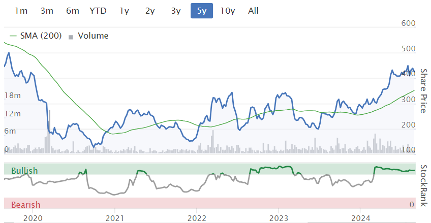Show All available price history
This screenshot has width=431, height=223.
pyautogui.click(x=253, y=11)
